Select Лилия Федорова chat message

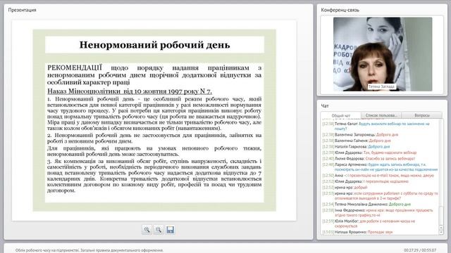(x=369, y=158)
